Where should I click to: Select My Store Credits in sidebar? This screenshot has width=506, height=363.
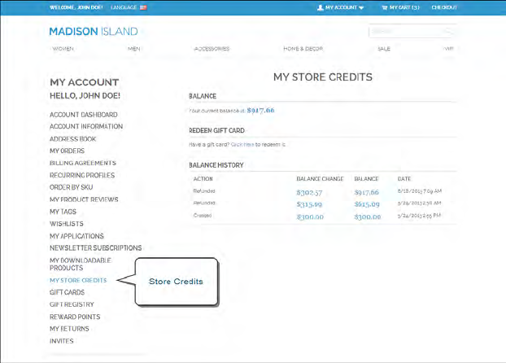point(78,280)
